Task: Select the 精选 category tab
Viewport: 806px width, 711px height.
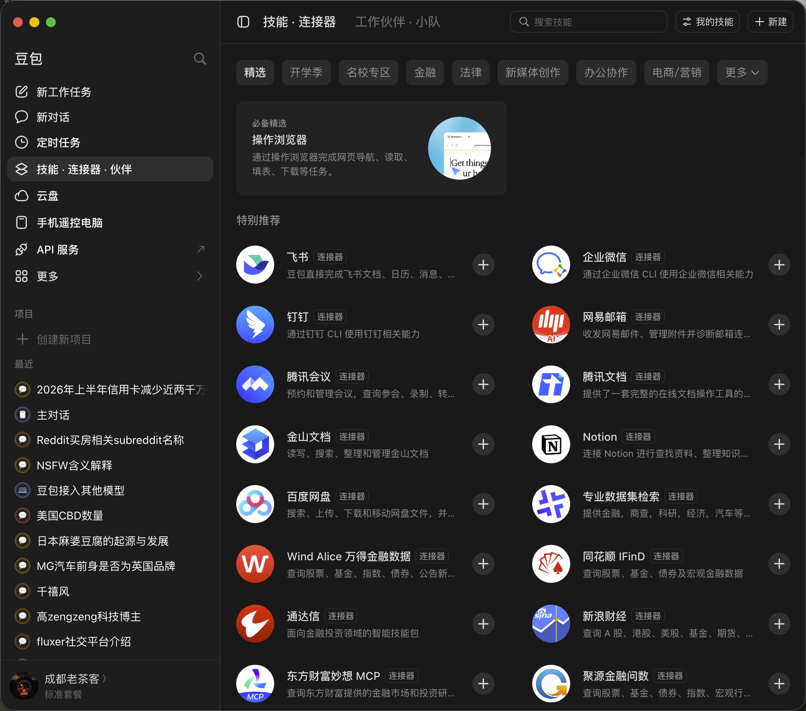Action: [255, 73]
